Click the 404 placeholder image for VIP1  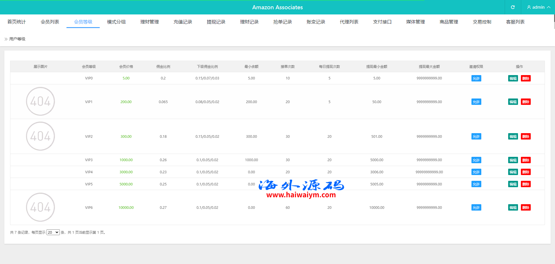[x=40, y=101]
